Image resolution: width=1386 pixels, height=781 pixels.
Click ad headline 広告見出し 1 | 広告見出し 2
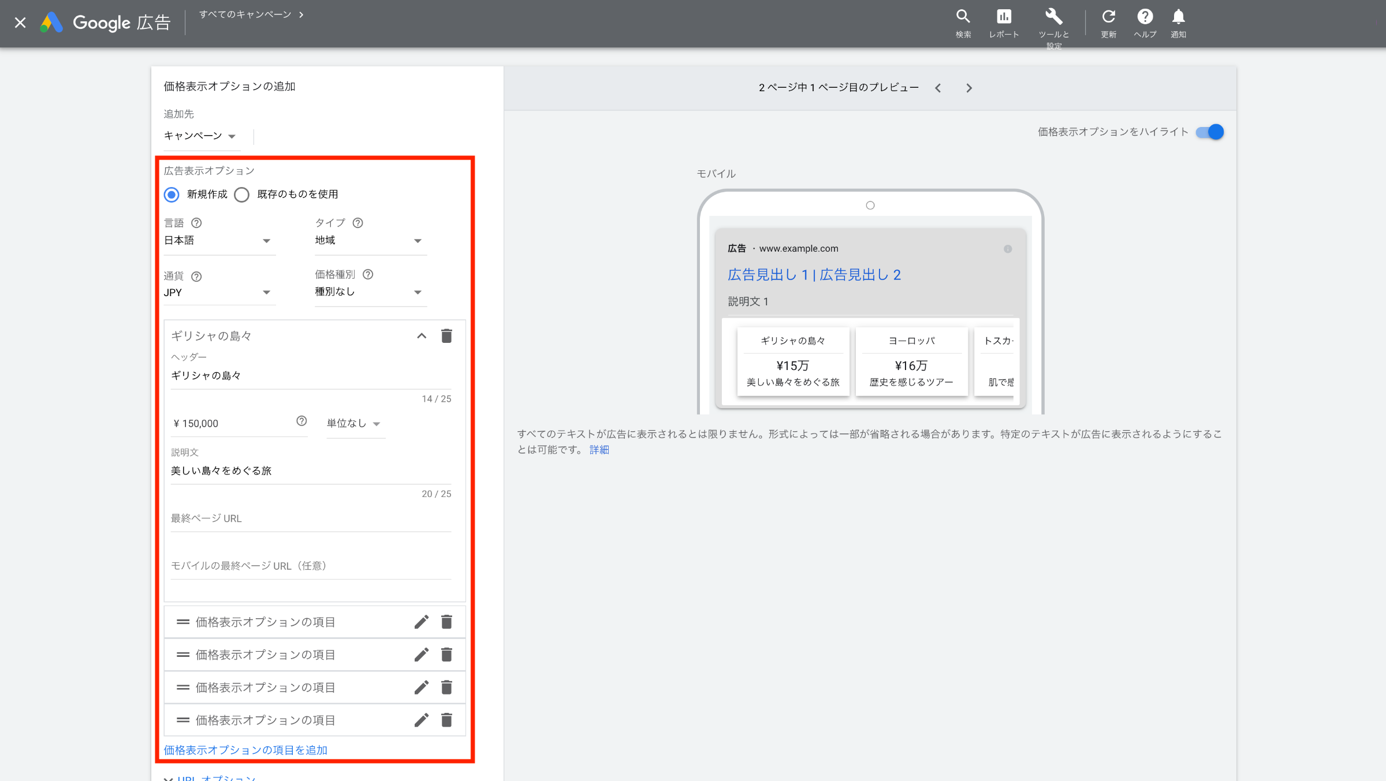[814, 275]
